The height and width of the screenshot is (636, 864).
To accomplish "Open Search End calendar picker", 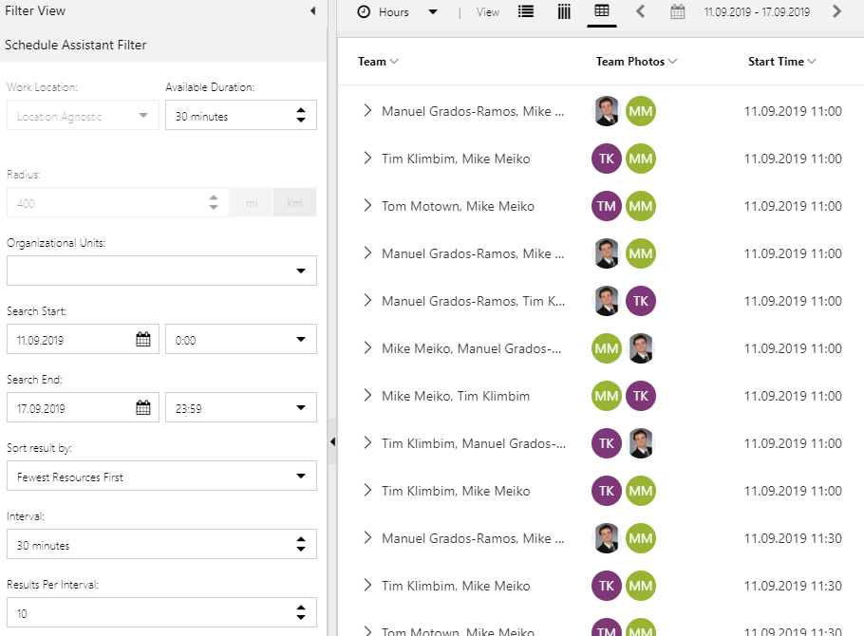I will click(x=143, y=408).
